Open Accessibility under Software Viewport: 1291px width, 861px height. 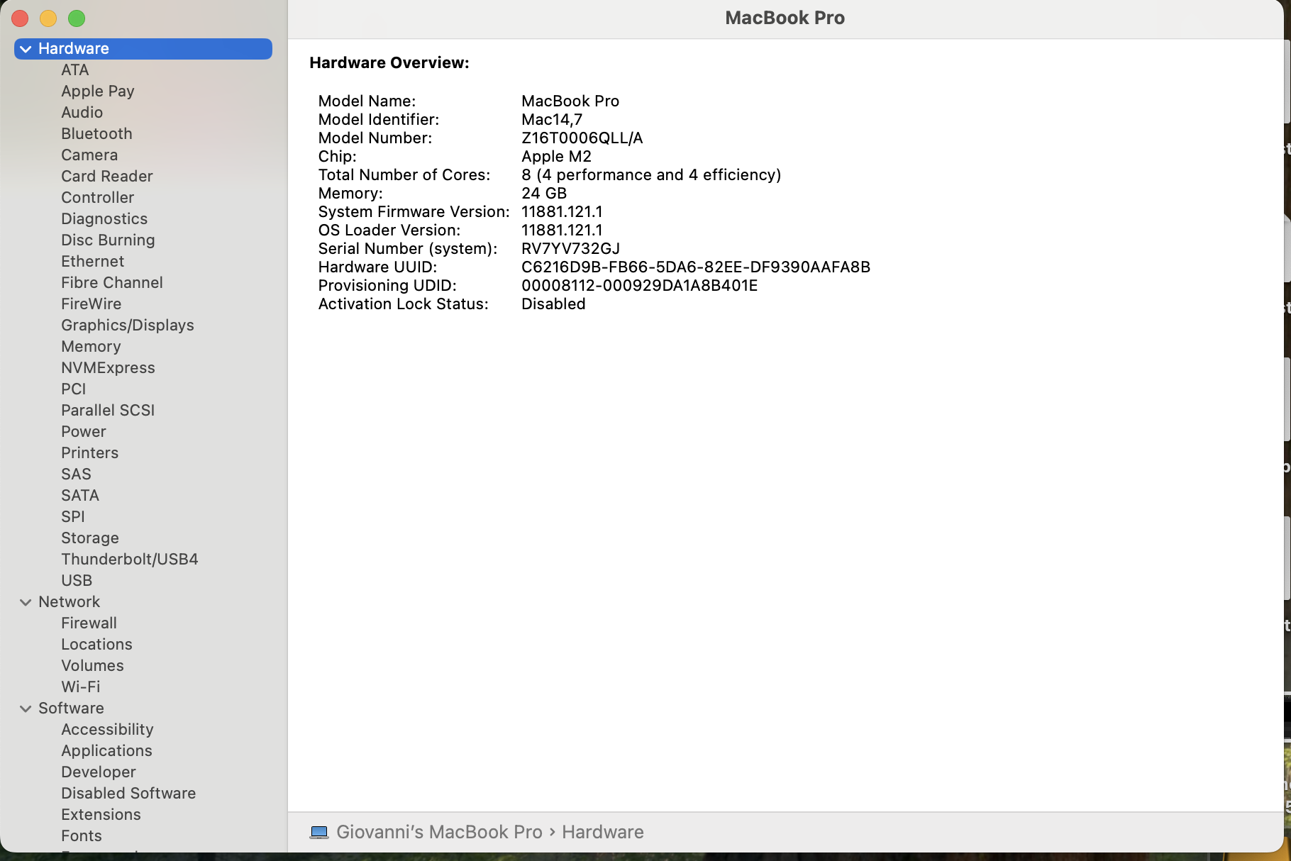[108, 730]
